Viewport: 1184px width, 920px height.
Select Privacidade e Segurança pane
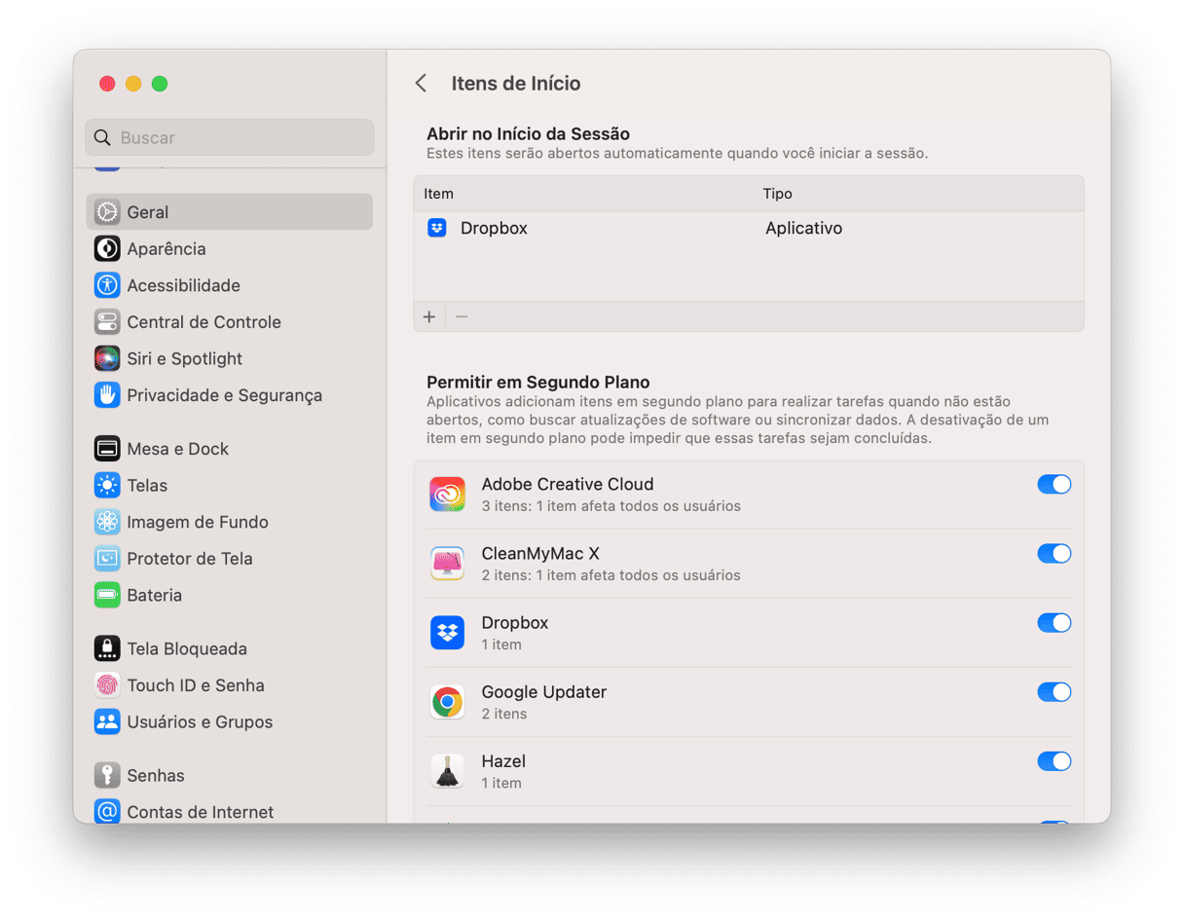pos(230,395)
